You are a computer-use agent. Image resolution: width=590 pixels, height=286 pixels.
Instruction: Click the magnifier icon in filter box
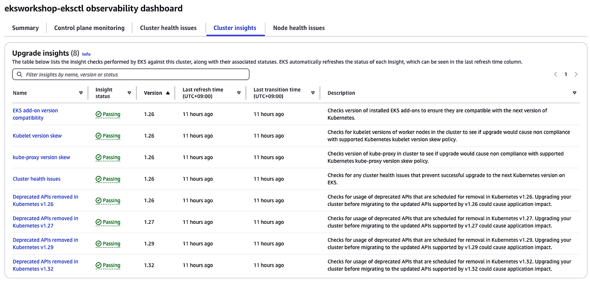click(x=19, y=74)
